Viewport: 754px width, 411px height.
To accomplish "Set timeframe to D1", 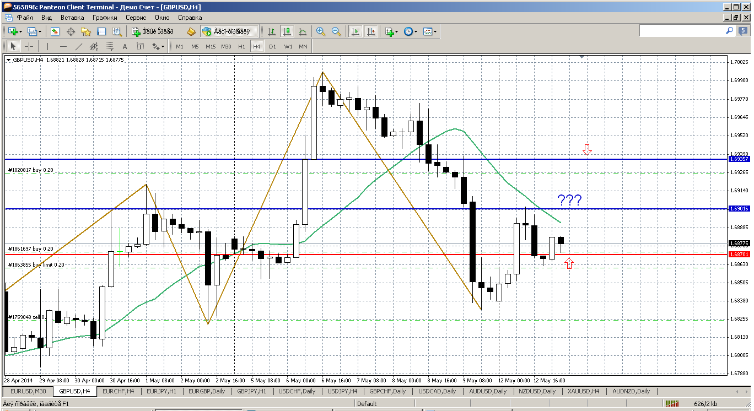I will click(272, 46).
